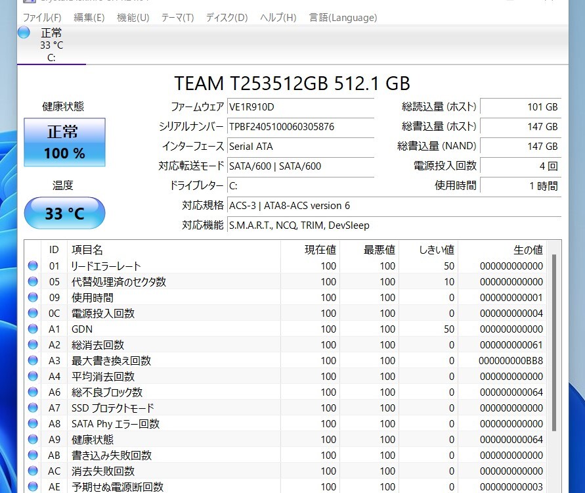Open the 機能(U) menu

pos(133,17)
